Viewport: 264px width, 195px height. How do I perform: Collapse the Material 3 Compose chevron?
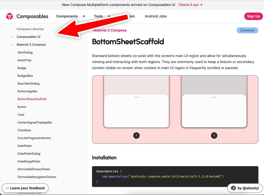(x=12, y=45)
